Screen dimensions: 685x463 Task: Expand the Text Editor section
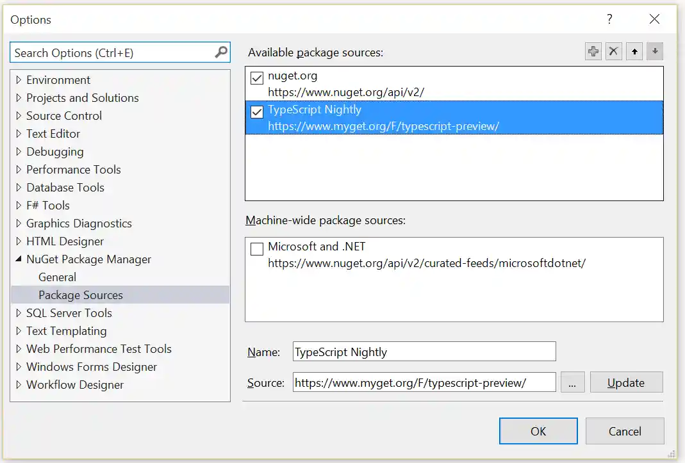pyautogui.click(x=19, y=133)
